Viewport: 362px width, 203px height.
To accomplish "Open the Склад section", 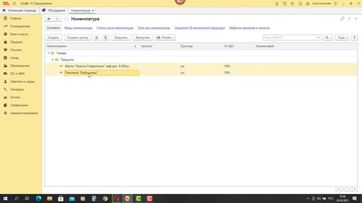I will (x=15, y=58).
